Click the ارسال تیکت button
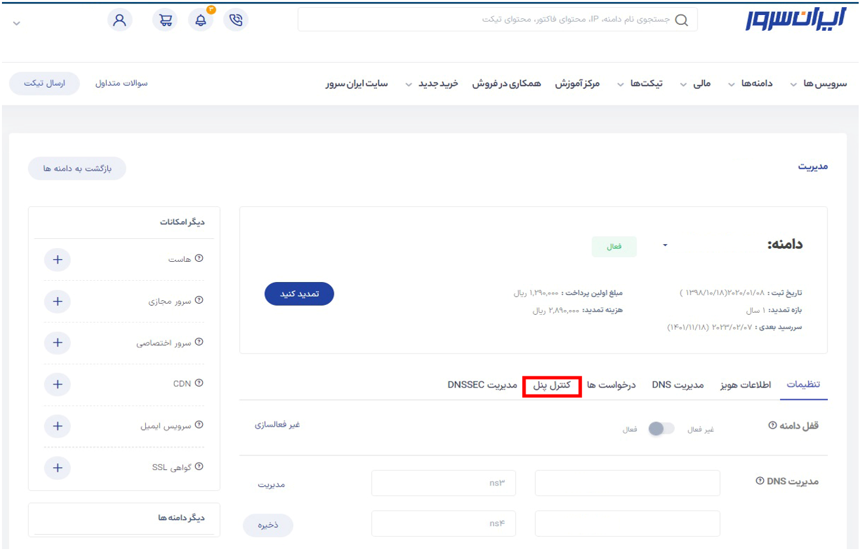860x551 pixels. pos(45,84)
